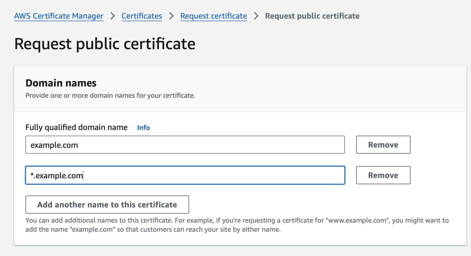This screenshot has height=256, width=471.
Task: Open the AWS Certificate Manager breadcrumb link
Action: point(59,16)
